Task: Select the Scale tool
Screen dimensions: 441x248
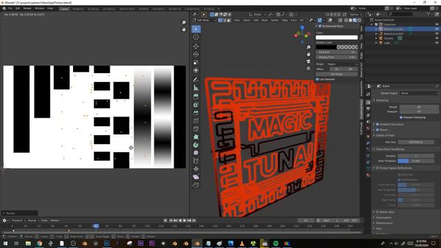Action: (196, 63)
